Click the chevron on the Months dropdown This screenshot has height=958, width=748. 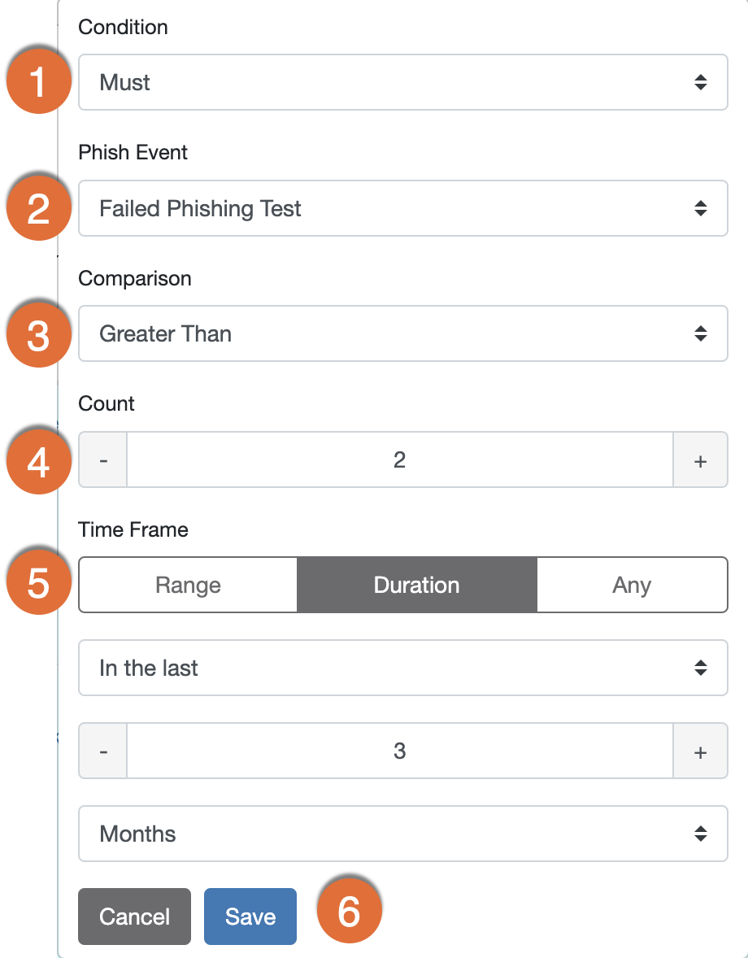coord(701,834)
